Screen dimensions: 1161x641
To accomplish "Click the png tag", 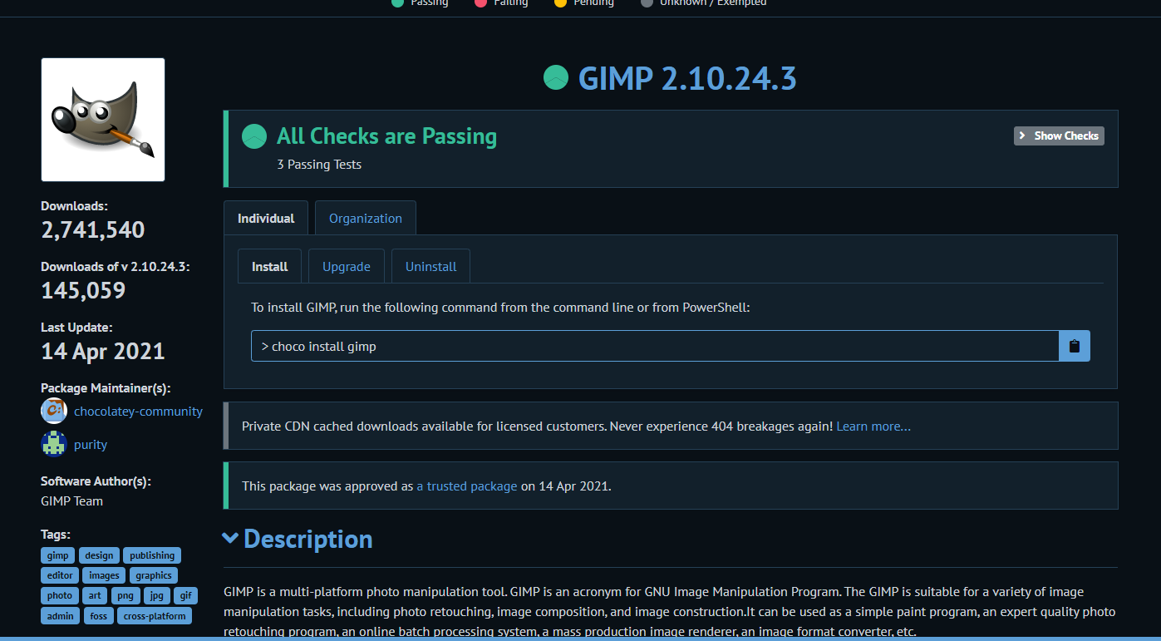I will point(125,595).
